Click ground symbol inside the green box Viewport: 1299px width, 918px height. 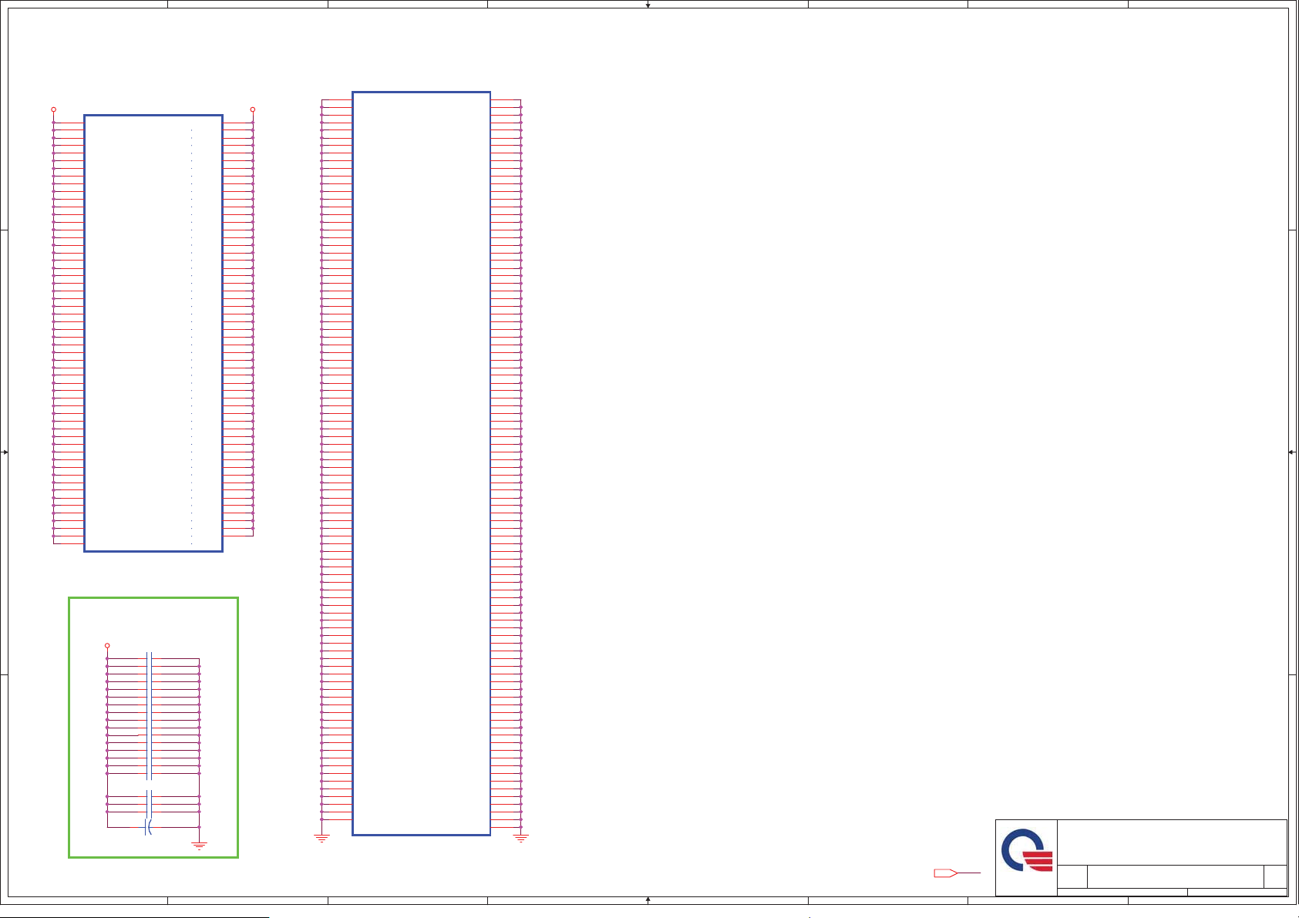click(199, 846)
